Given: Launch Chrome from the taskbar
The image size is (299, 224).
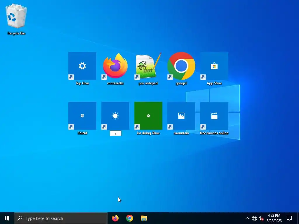Looking at the screenshot, I should point(129,218).
